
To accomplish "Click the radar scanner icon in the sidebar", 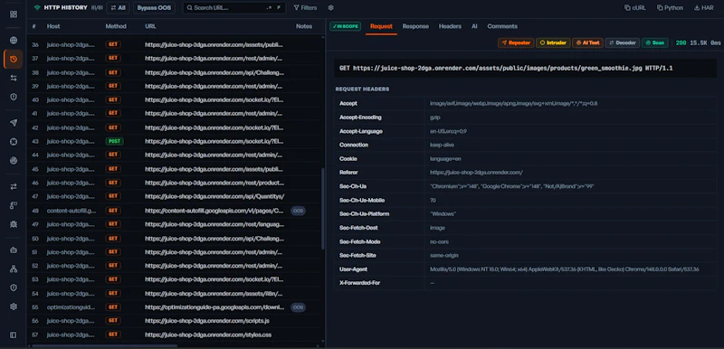I will [x=14, y=160].
